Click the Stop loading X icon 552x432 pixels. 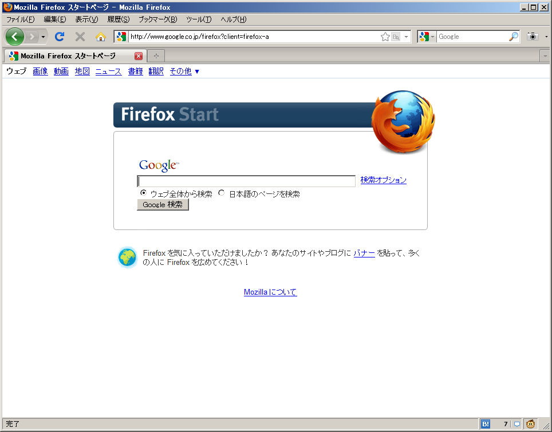tap(80, 37)
